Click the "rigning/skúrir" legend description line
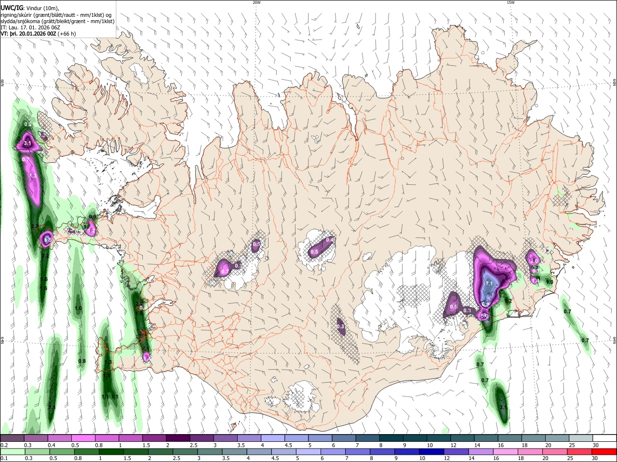The width and height of the screenshot is (617, 462). pos(55,14)
